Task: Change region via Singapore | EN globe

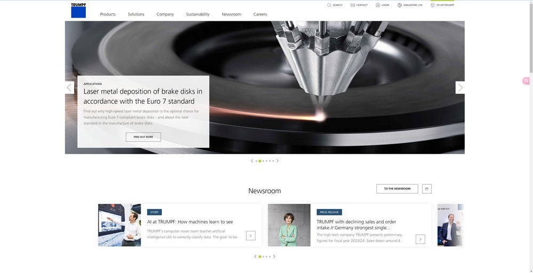Action: click(399, 5)
